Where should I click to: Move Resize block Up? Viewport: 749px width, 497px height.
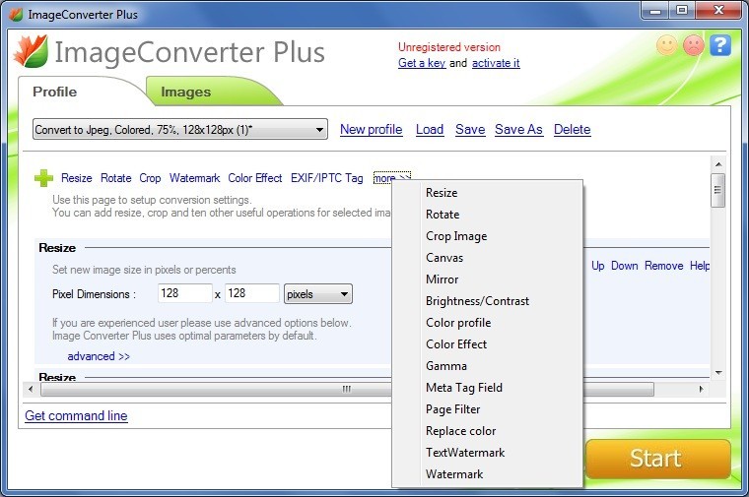point(598,266)
